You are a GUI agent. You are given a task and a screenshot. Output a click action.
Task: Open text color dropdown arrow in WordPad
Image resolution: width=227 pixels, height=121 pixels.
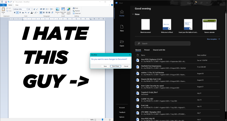[x=33, y=13]
